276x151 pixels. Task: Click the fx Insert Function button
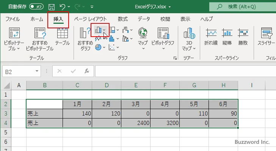[x=86, y=71]
